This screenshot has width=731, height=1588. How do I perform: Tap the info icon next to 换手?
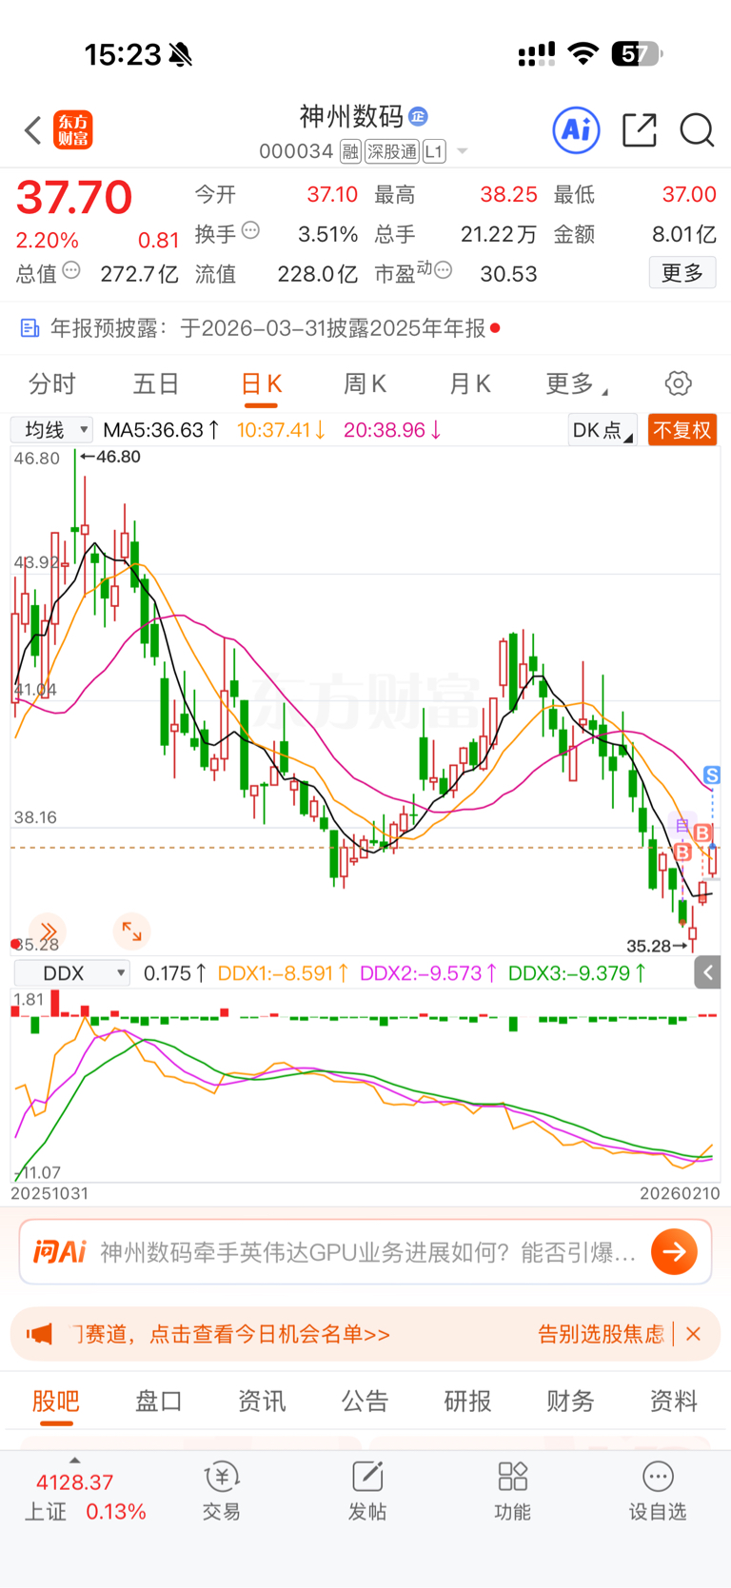pos(250,230)
